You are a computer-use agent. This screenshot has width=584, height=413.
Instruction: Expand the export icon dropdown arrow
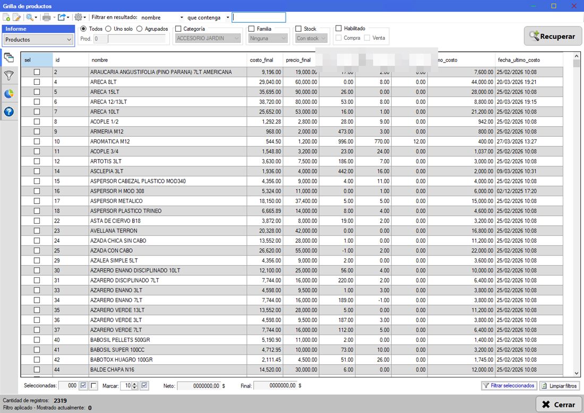[68, 17]
